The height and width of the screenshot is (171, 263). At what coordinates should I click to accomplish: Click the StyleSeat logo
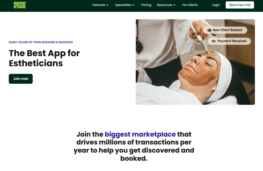20,5
